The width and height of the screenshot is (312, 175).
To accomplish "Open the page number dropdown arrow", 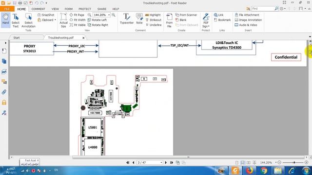I will (161, 162).
